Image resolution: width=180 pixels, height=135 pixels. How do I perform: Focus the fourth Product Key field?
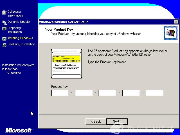coord(131,93)
